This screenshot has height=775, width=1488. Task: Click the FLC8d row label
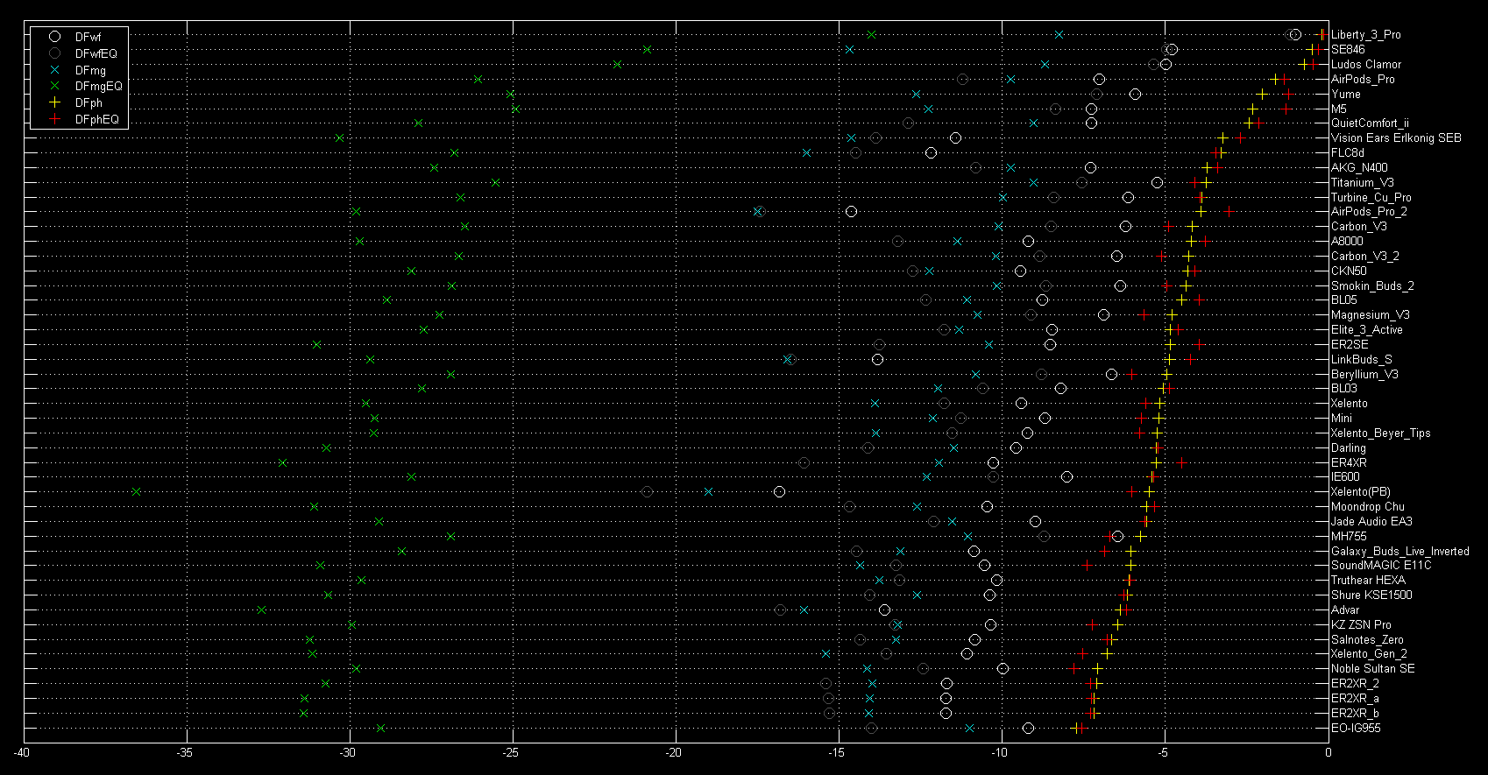[1348, 153]
